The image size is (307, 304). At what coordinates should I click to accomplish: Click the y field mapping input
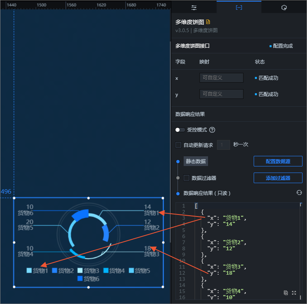tap(221, 94)
